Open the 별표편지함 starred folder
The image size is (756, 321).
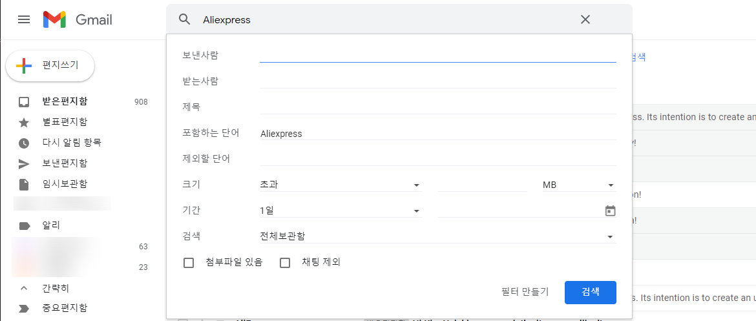click(65, 123)
